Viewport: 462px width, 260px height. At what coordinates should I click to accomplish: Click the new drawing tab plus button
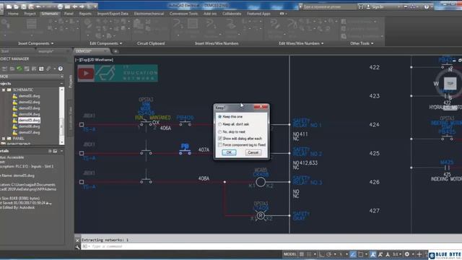115,51
